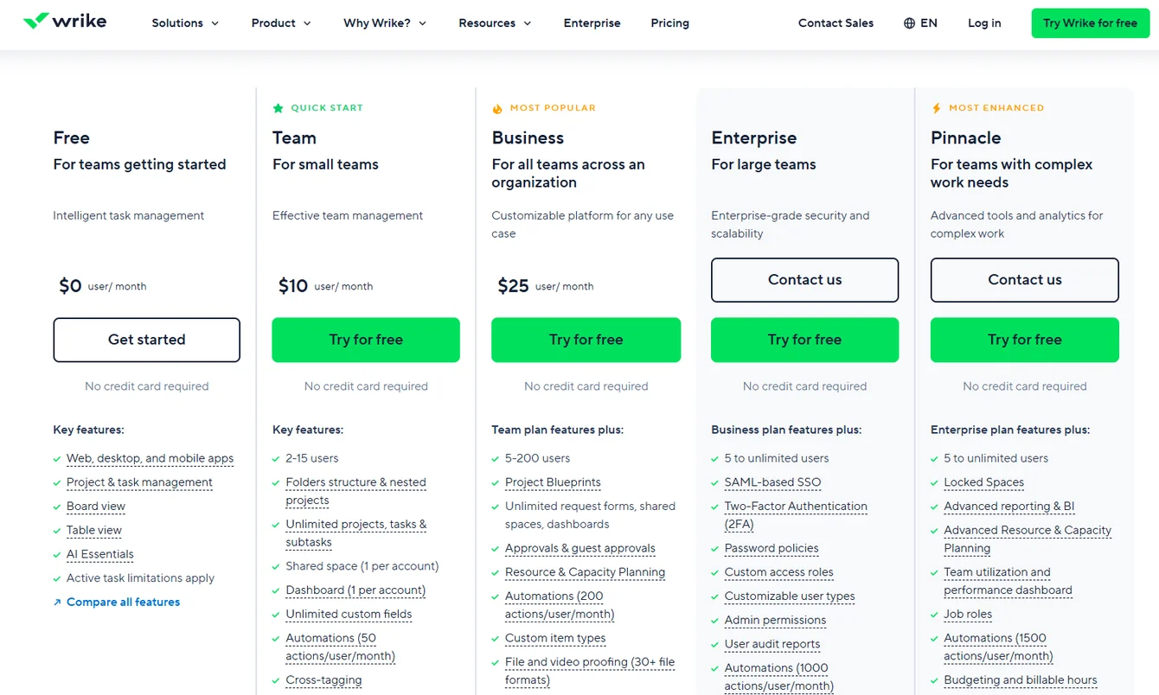Click the flame icon next to Most Popular

click(x=497, y=108)
